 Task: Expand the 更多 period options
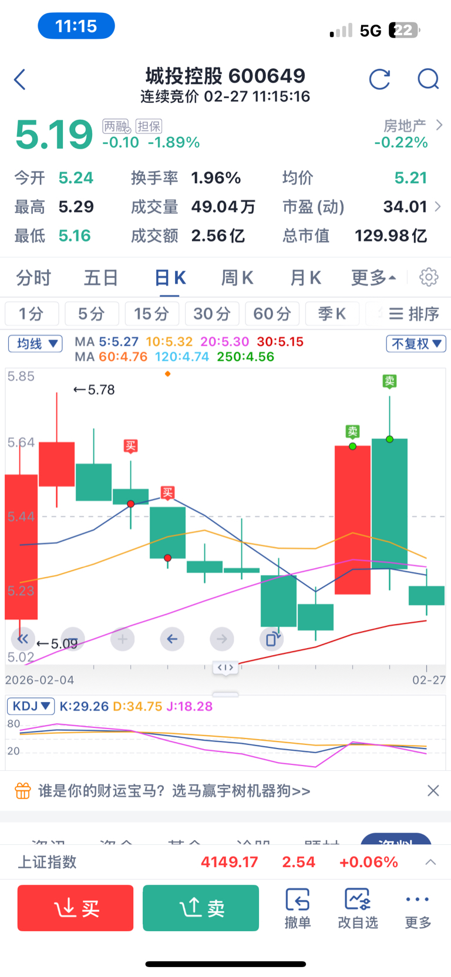[373, 277]
